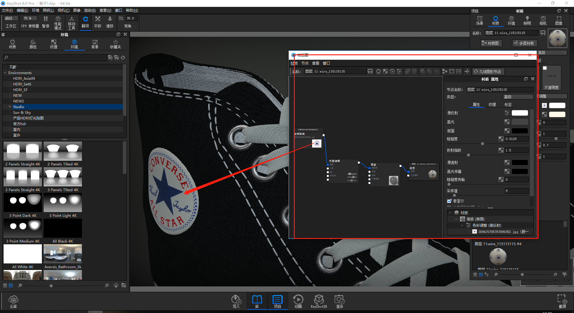Enable the 菲涅尔 checkbox
This screenshot has height=313, width=574.
pyautogui.click(x=450, y=201)
